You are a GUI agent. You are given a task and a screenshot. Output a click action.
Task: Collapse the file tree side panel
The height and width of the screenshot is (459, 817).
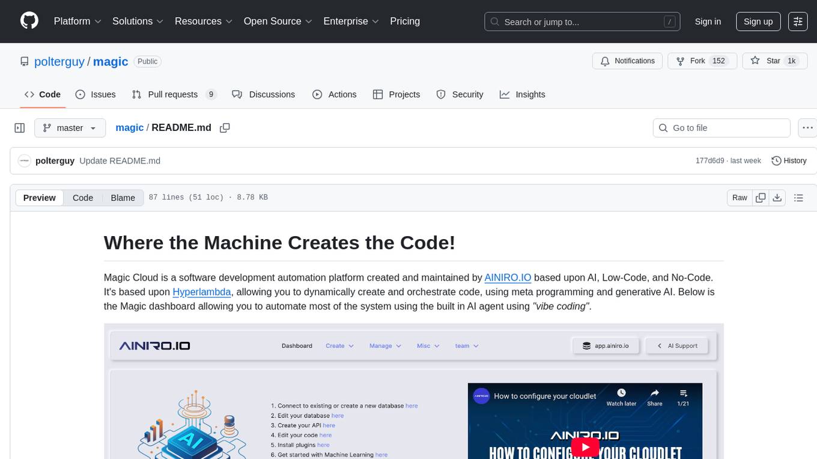click(20, 128)
